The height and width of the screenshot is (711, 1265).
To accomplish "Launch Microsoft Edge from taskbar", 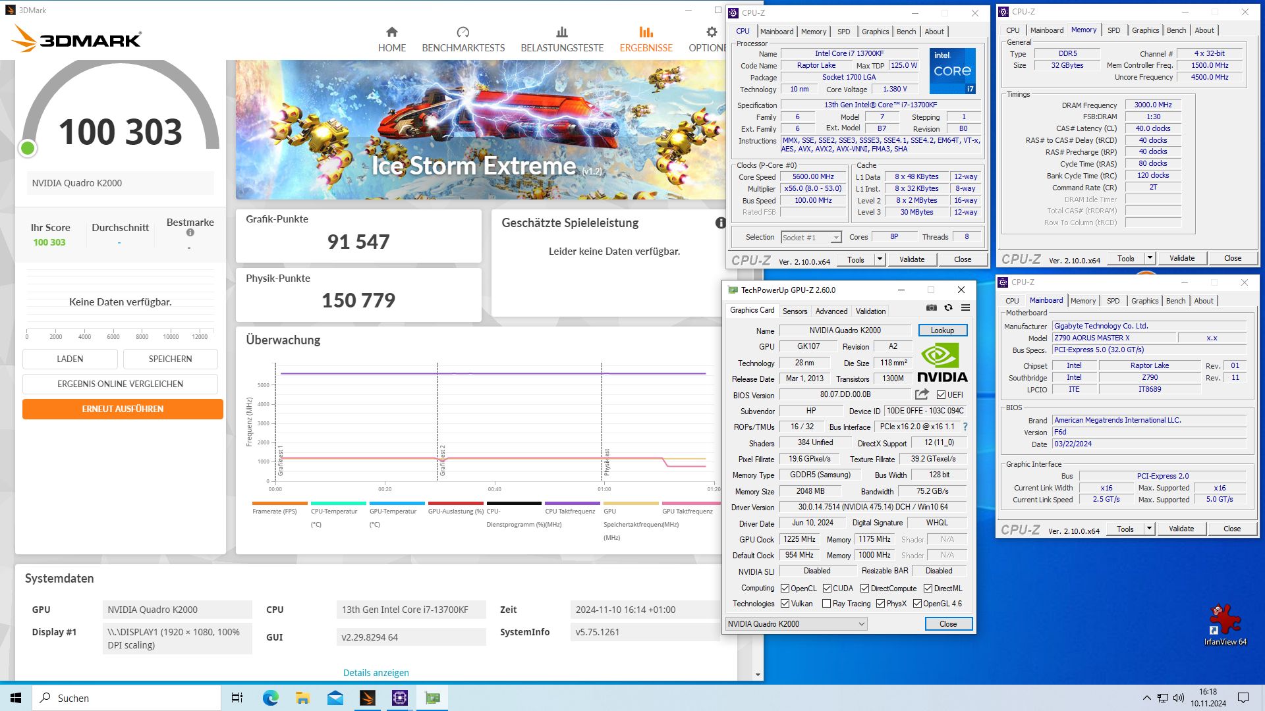I will point(270,698).
